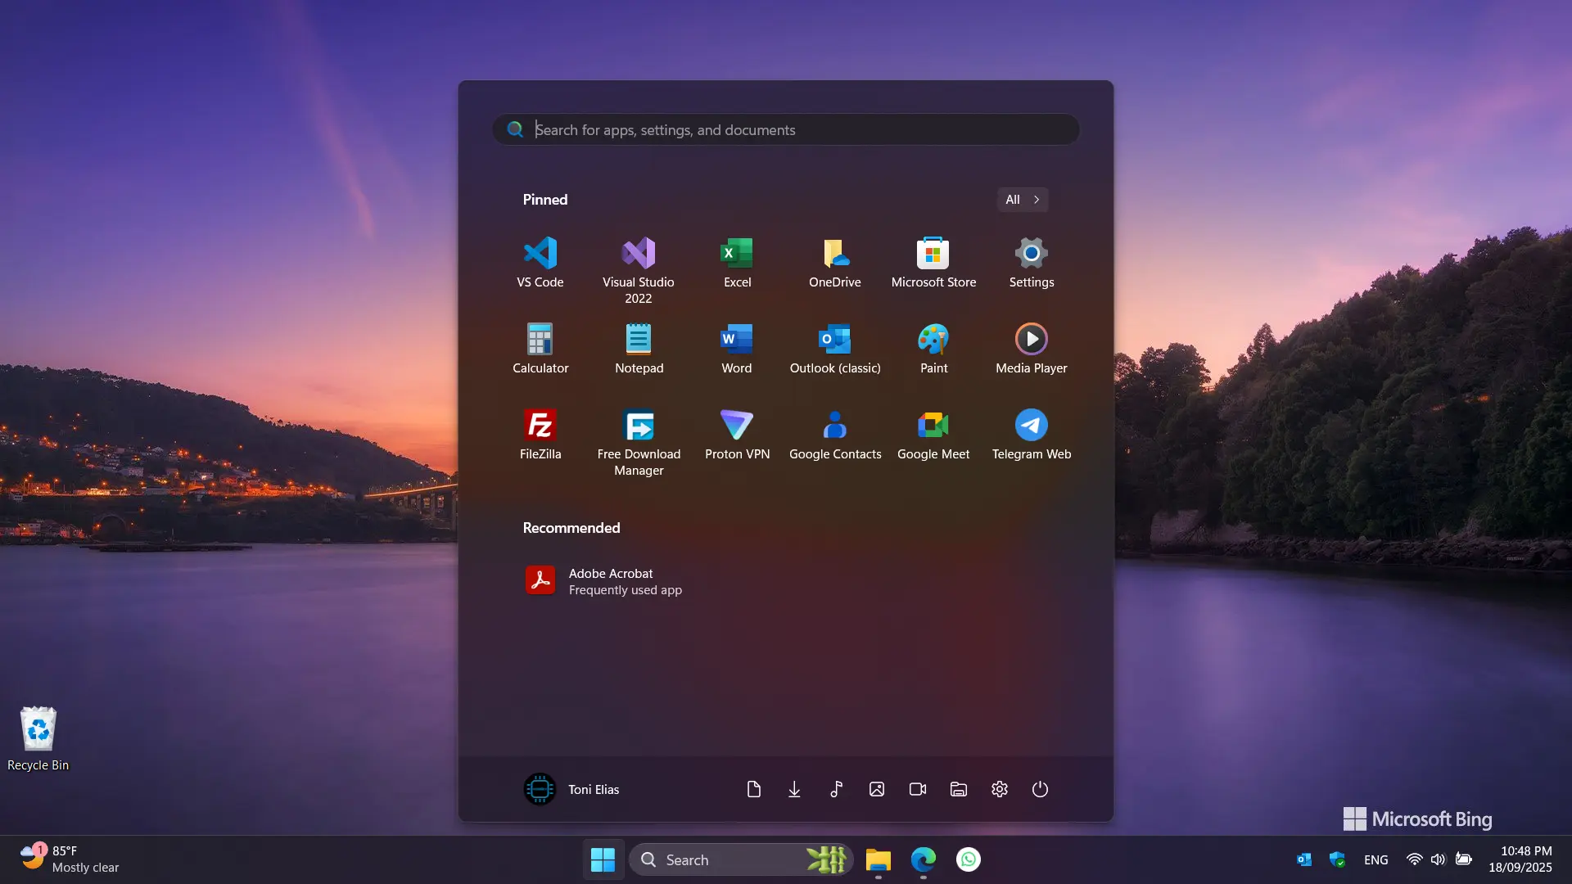Open WhatsApp from the taskbar
Screen dimensions: 1572x884
pos(968,859)
